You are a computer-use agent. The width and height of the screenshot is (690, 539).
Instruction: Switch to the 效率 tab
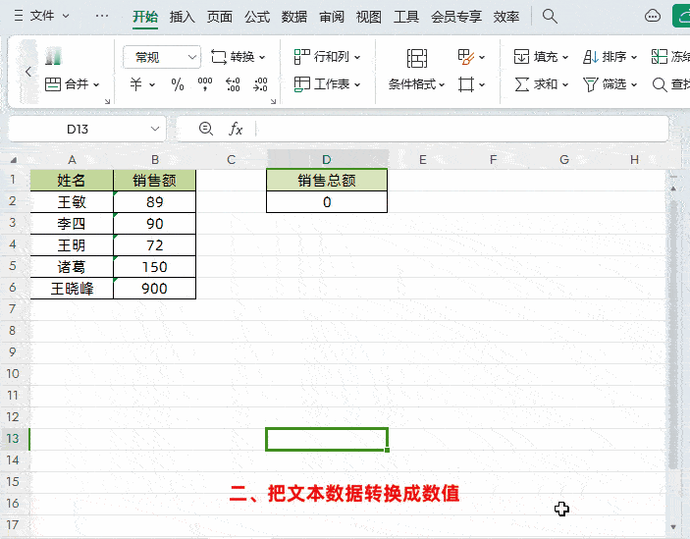point(506,17)
